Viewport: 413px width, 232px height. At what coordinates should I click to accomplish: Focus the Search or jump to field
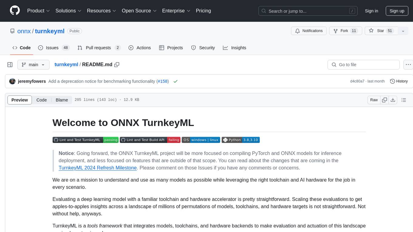click(308, 11)
